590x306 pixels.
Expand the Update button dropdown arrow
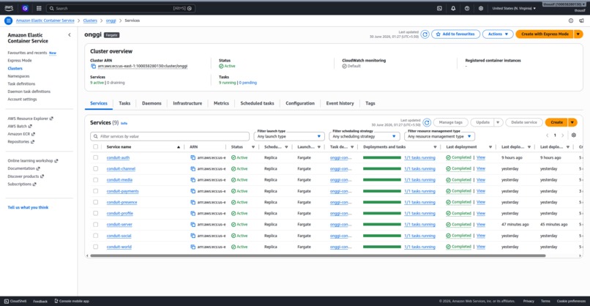pos(498,122)
